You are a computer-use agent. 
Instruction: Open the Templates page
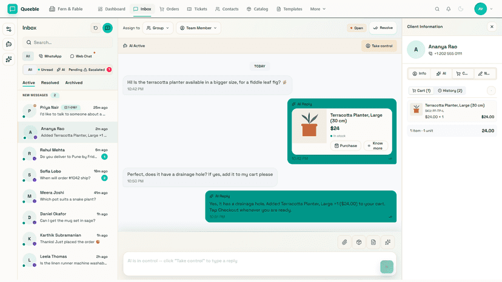(x=289, y=9)
